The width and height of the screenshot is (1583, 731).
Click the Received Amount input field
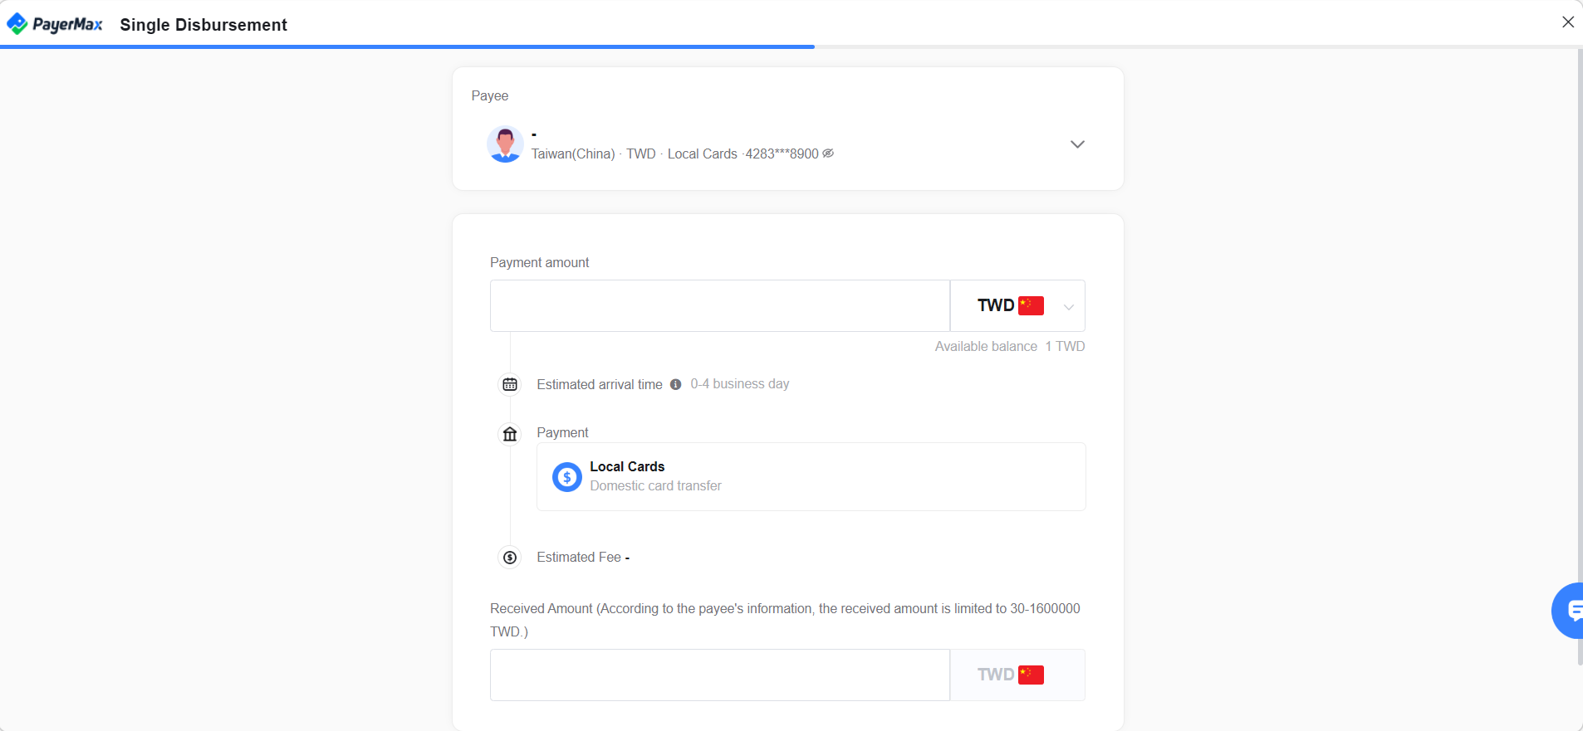pyautogui.click(x=719, y=675)
